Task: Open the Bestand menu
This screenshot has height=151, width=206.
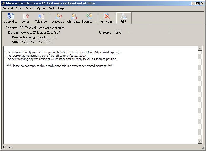Action: tap(8, 8)
